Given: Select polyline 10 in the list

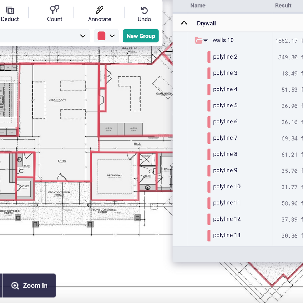Looking at the screenshot, I should [226, 186].
